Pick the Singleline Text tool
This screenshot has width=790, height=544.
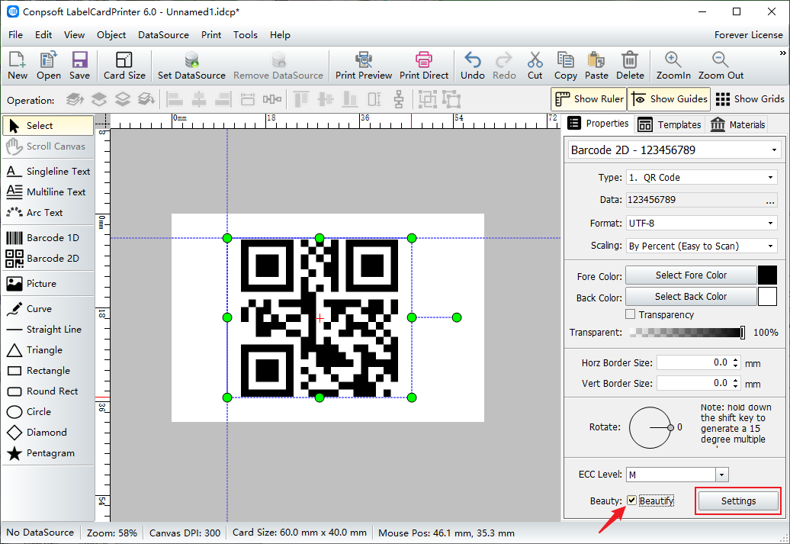48,172
